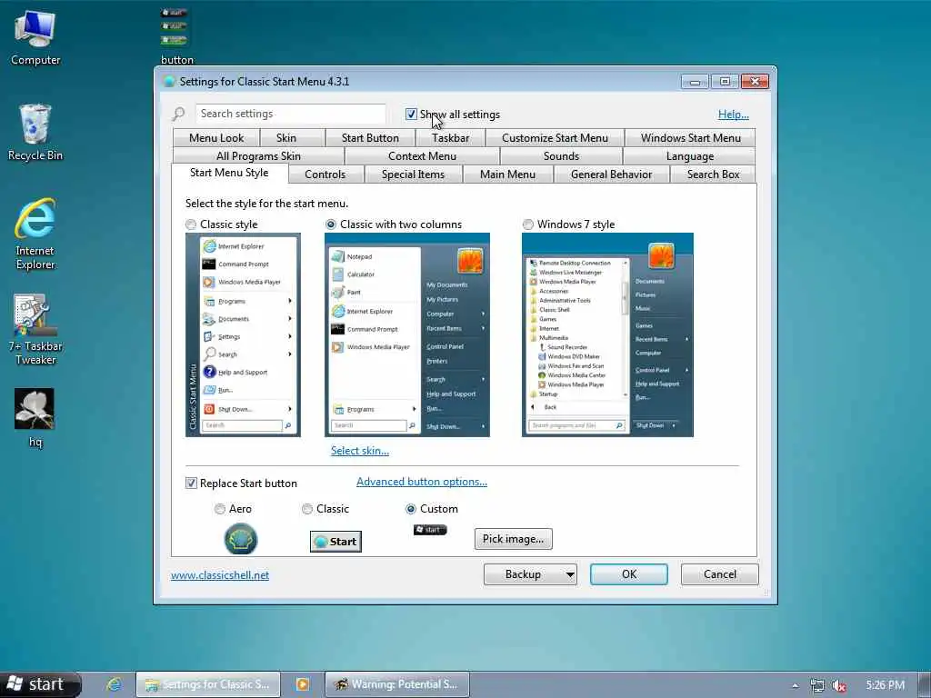Open the General Behavior tab
Image resolution: width=931 pixels, height=698 pixels.
pyautogui.click(x=611, y=174)
